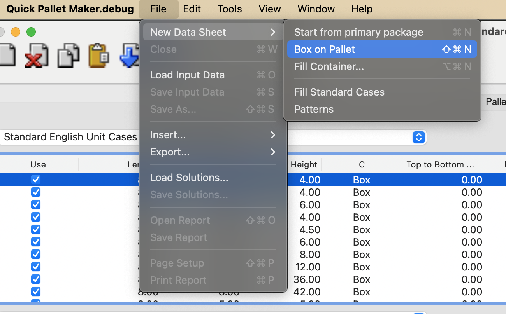Select Patterns from the submenu

[382, 109]
